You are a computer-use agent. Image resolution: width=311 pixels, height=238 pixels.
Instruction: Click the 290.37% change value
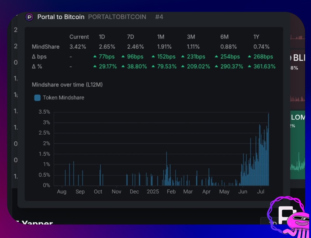tap(232, 66)
